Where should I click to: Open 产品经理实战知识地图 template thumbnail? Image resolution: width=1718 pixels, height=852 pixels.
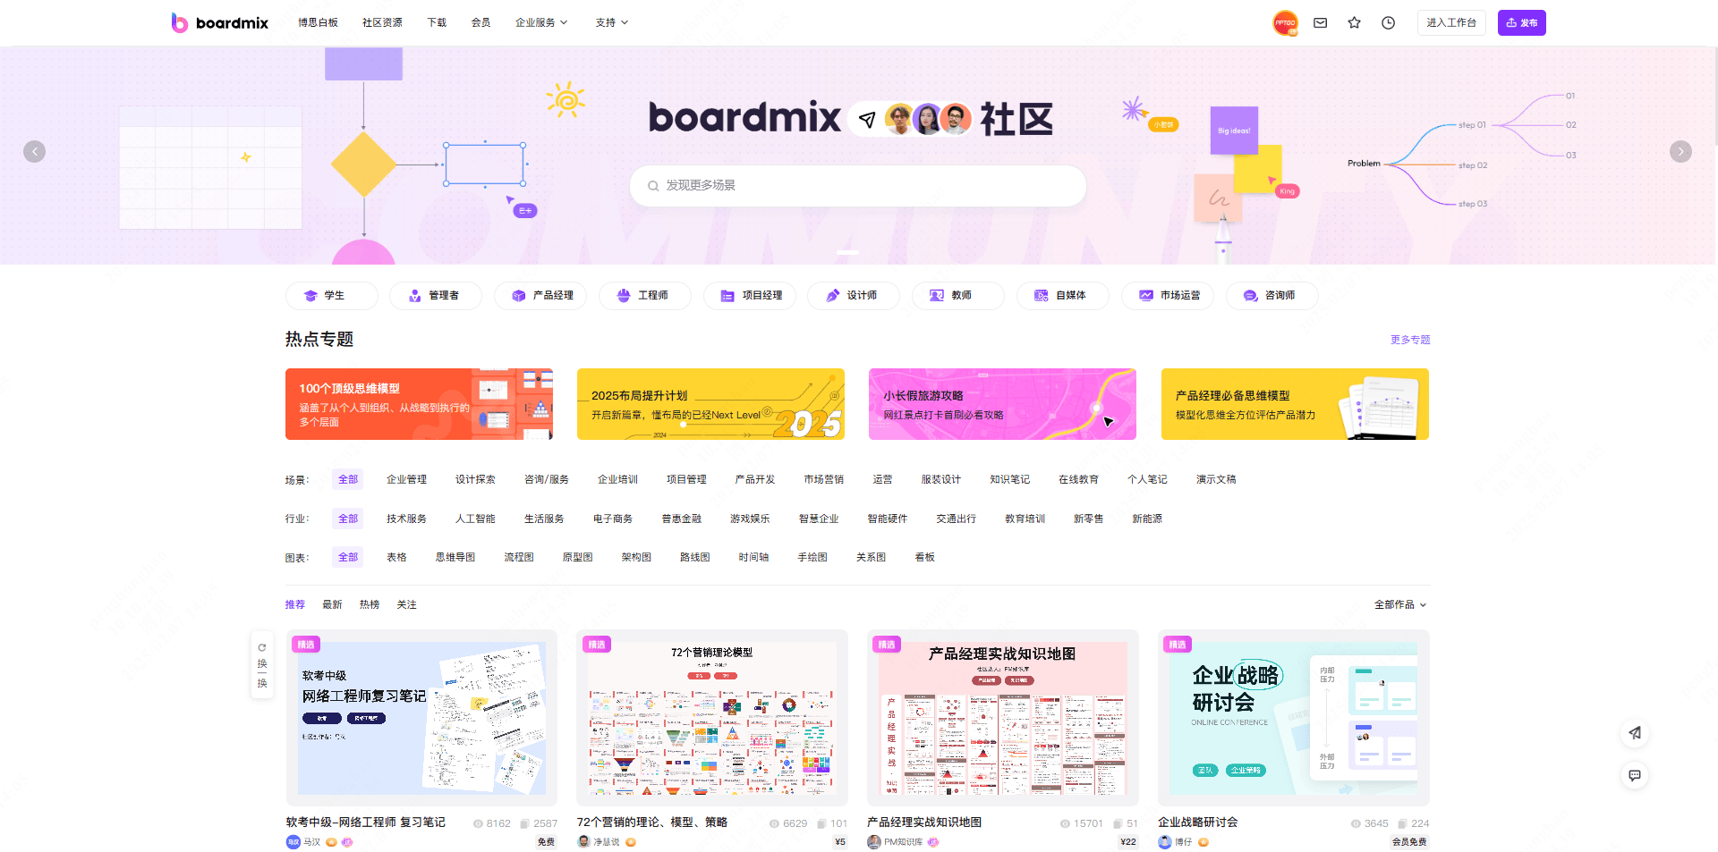click(x=1002, y=718)
